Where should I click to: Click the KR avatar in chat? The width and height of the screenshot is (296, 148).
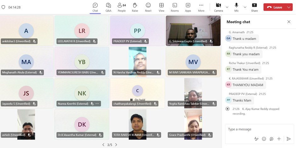[x=228, y=85]
